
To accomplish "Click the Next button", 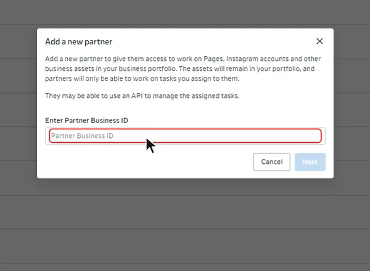I will 310,162.
